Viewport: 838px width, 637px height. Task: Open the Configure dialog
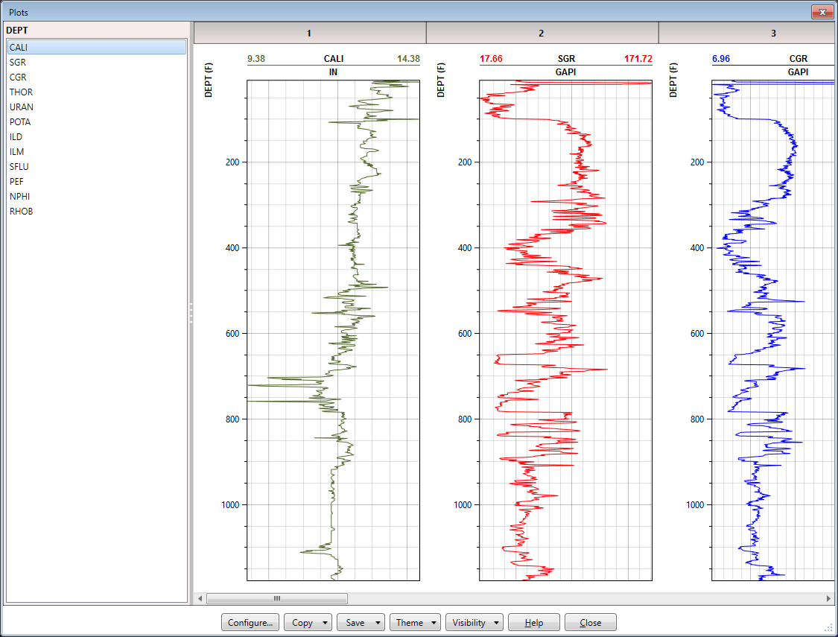pos(250,622)
